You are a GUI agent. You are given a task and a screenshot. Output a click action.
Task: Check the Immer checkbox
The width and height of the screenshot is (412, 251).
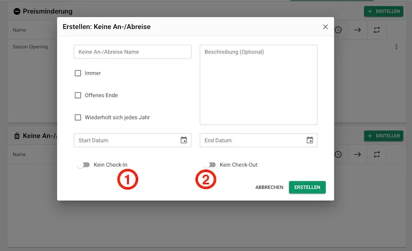click(78, 73)
